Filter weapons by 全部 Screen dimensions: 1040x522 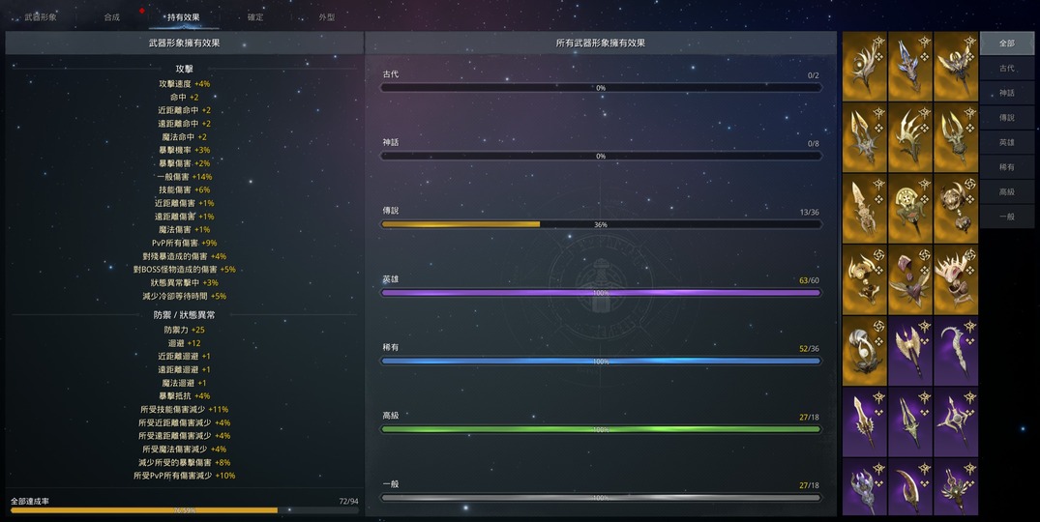pos(1007,43)
